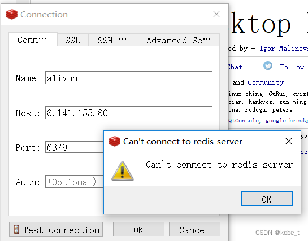Switch to the SSH tab

(112, 40)
